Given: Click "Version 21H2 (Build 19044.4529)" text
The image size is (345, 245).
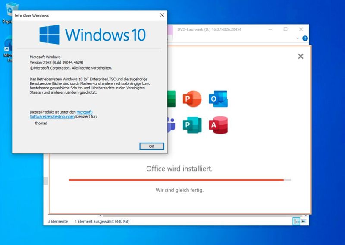Looking at the screenshot, I should tap(56, 62).
